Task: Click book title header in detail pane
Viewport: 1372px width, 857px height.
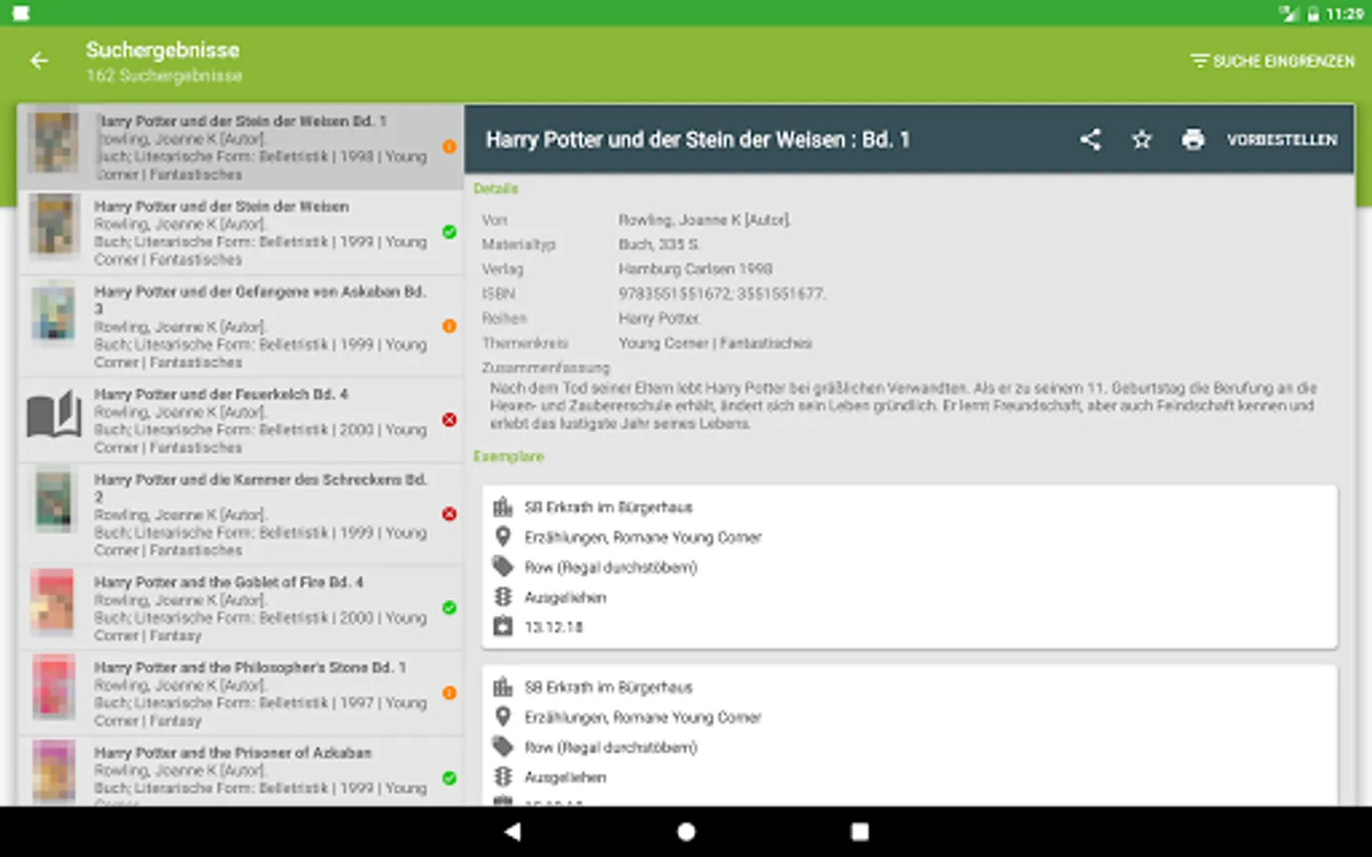Action: point(697,140)
